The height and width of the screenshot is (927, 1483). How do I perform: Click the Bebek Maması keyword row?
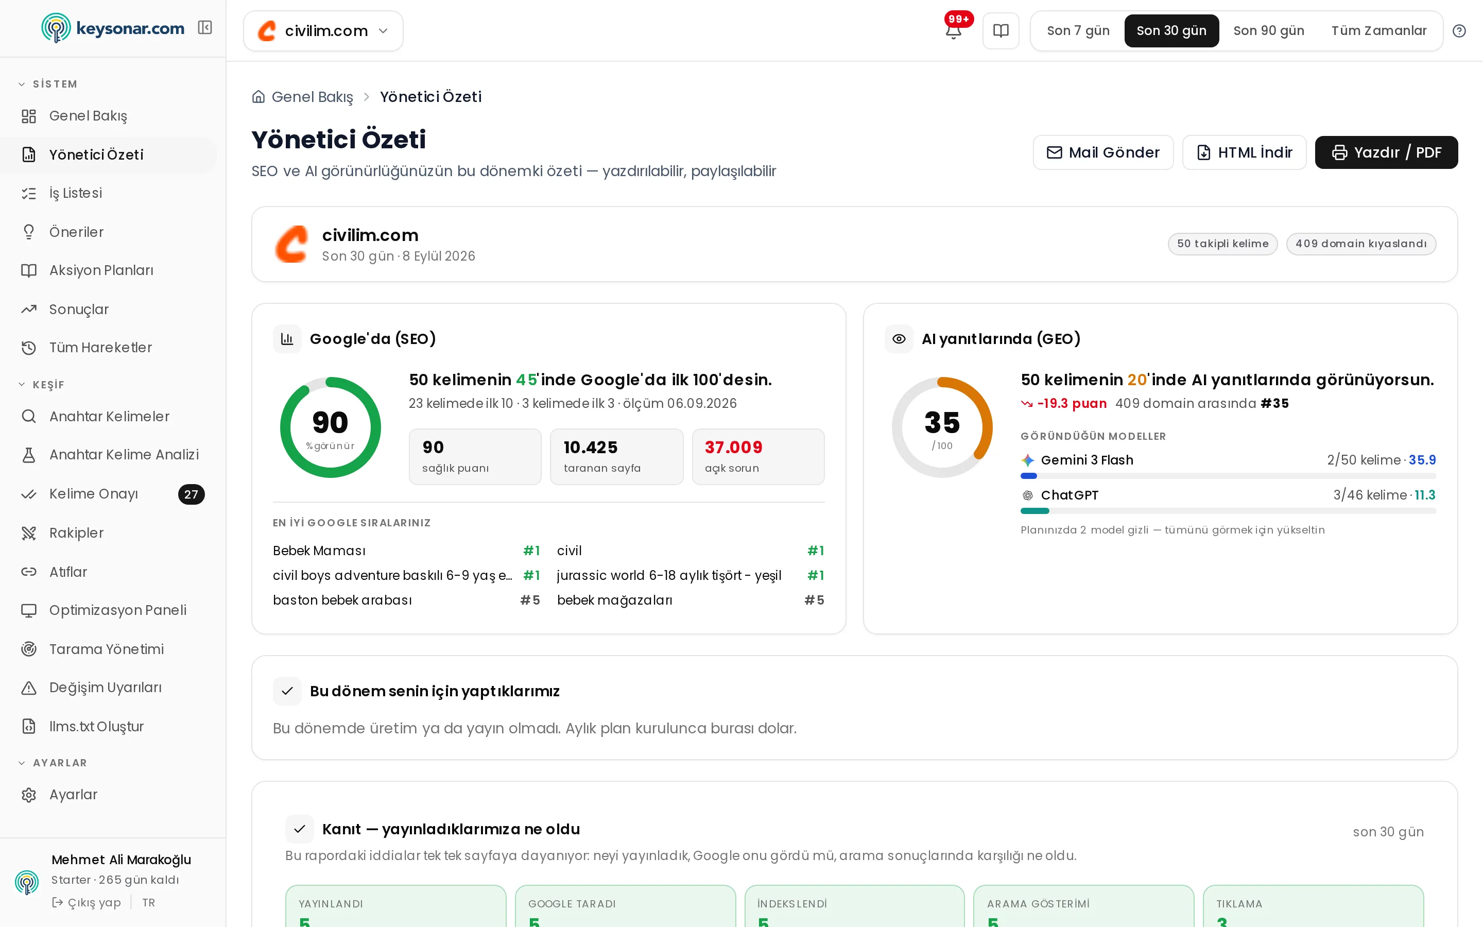point(406,551)
